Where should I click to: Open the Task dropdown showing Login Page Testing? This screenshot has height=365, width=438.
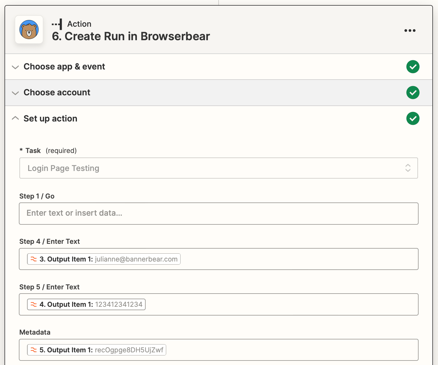[219, 168]
